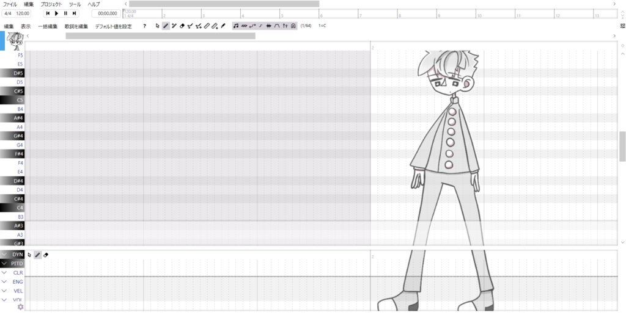Click デフォルト値を設定 button
Viewport: 626px width, 315px height.
(x=113, y=26)
